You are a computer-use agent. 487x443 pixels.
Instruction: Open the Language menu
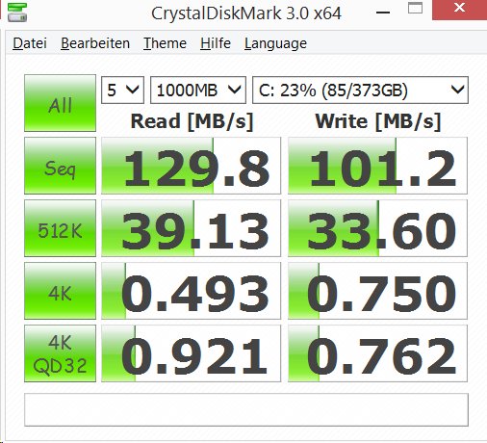(x=275, y=43)
